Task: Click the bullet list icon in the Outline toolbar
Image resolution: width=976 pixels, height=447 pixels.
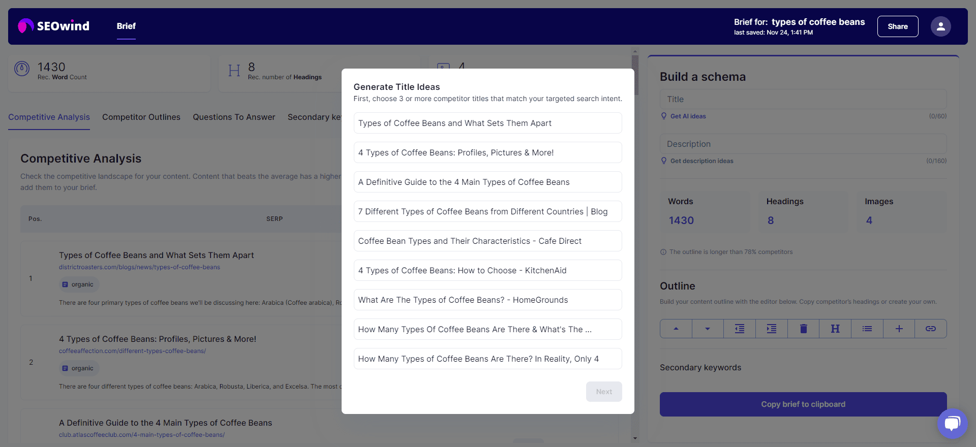Action: (x=867, y=329)
